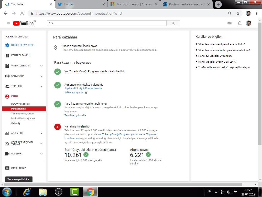Viewport: 262px width, 197px height.
Task: Click the Canlı Yayın broadcast icon
Action: [7, 76]
